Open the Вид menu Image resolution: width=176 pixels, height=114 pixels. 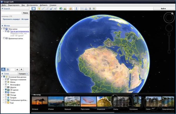click(23, 5)
